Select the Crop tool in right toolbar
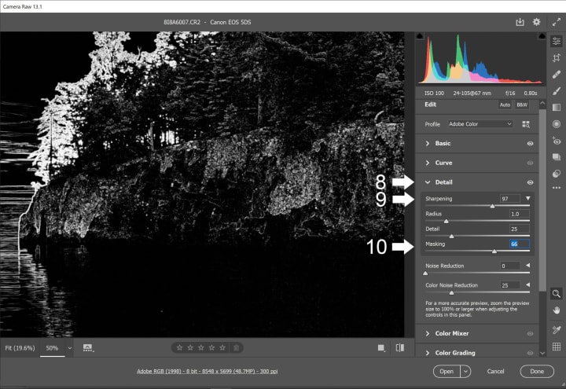Viewport: 566px width, 389px height. tap(557, 57)
